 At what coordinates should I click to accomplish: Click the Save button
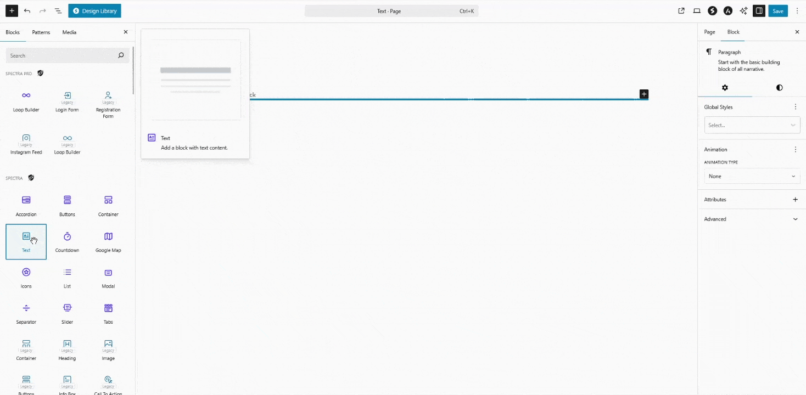point(778,11)
